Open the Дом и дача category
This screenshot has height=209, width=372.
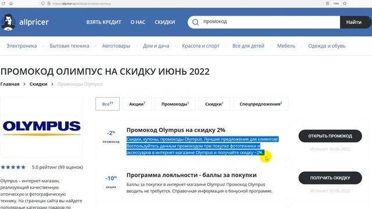click(x=156, y=46)
